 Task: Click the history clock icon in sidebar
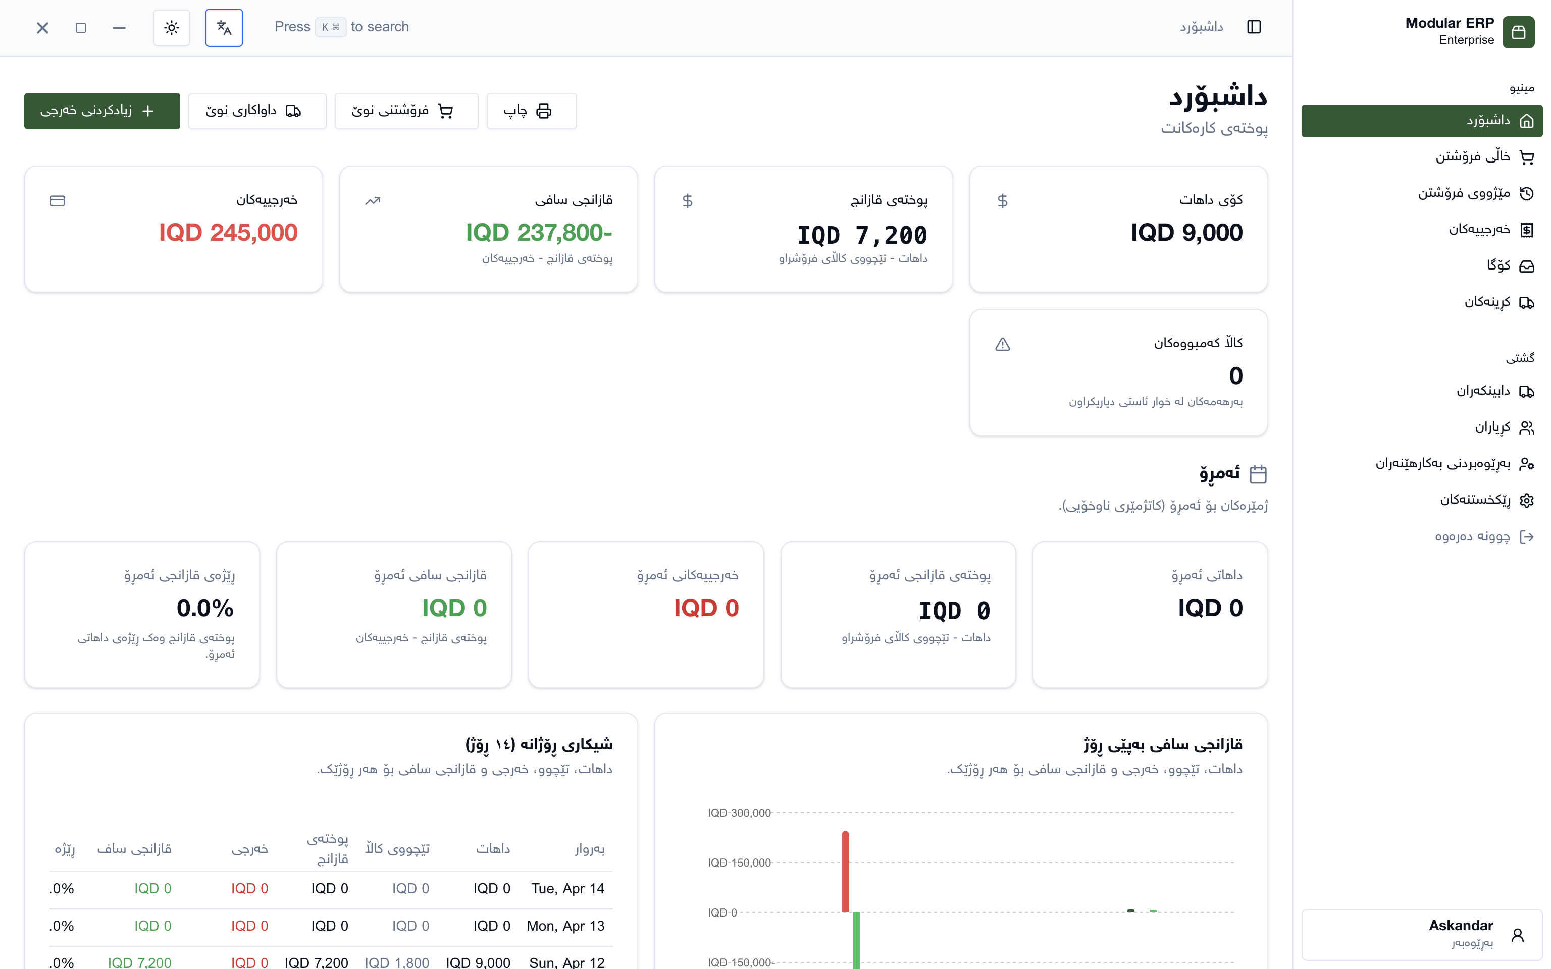click(x=1527, y=193)
